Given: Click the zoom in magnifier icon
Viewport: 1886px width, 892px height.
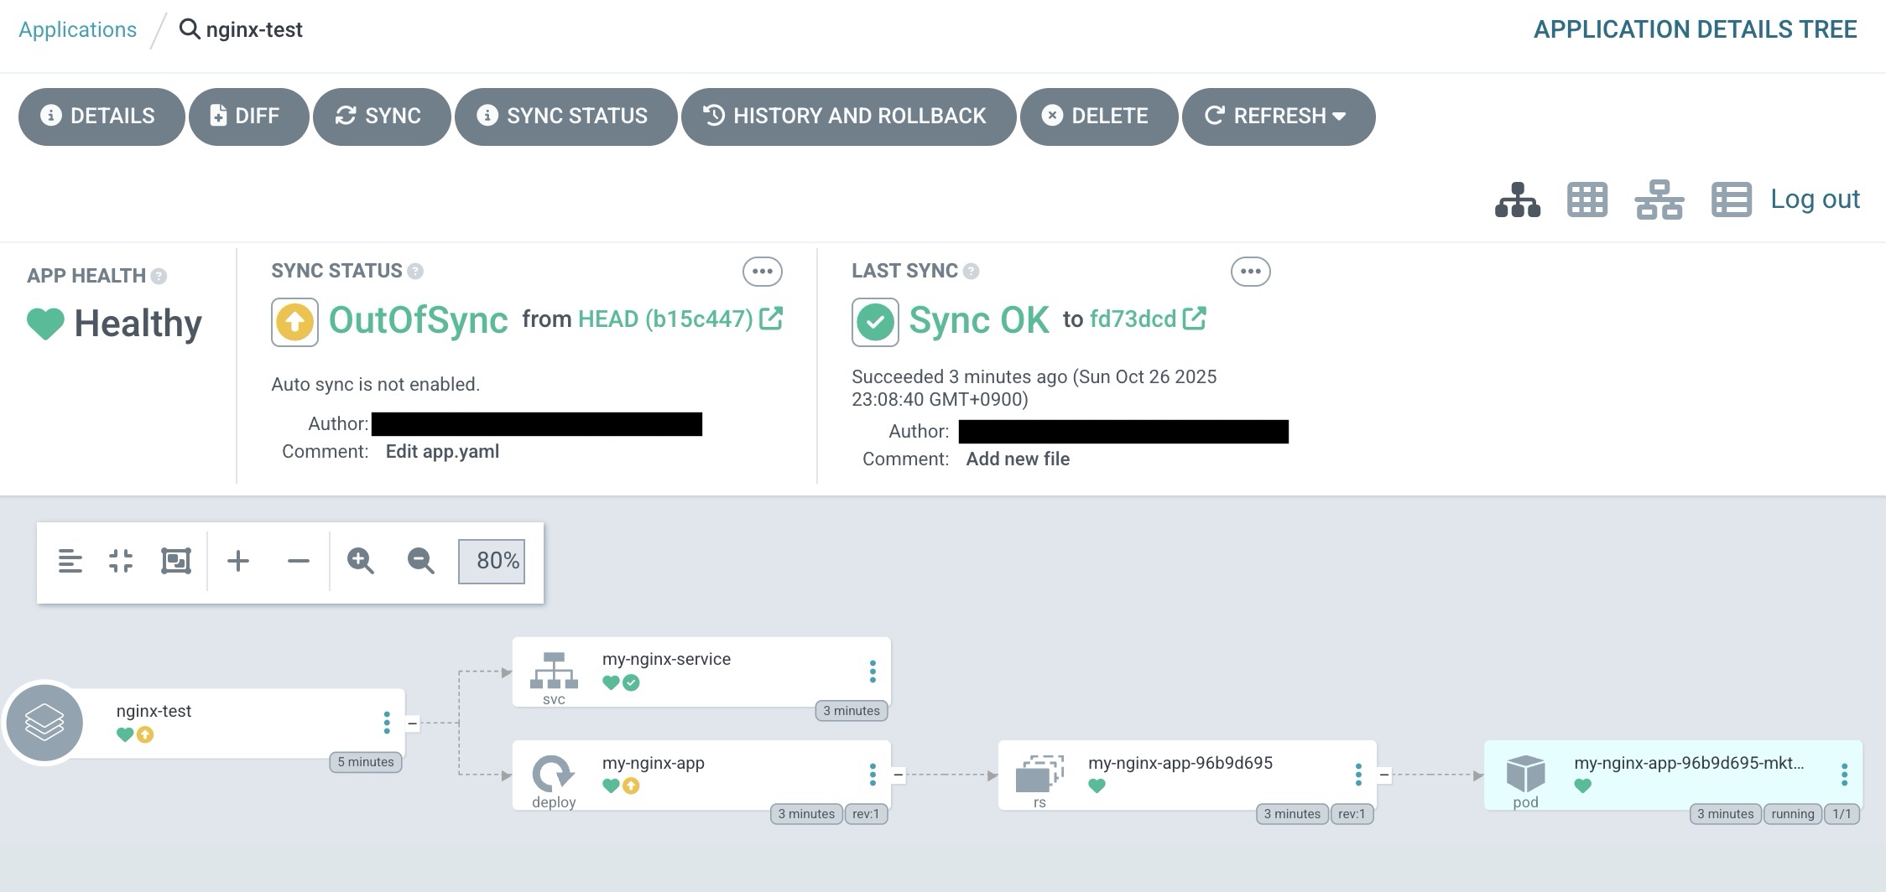Looking at the screenshot, I should pyautogui.click(x=360, y=561).
